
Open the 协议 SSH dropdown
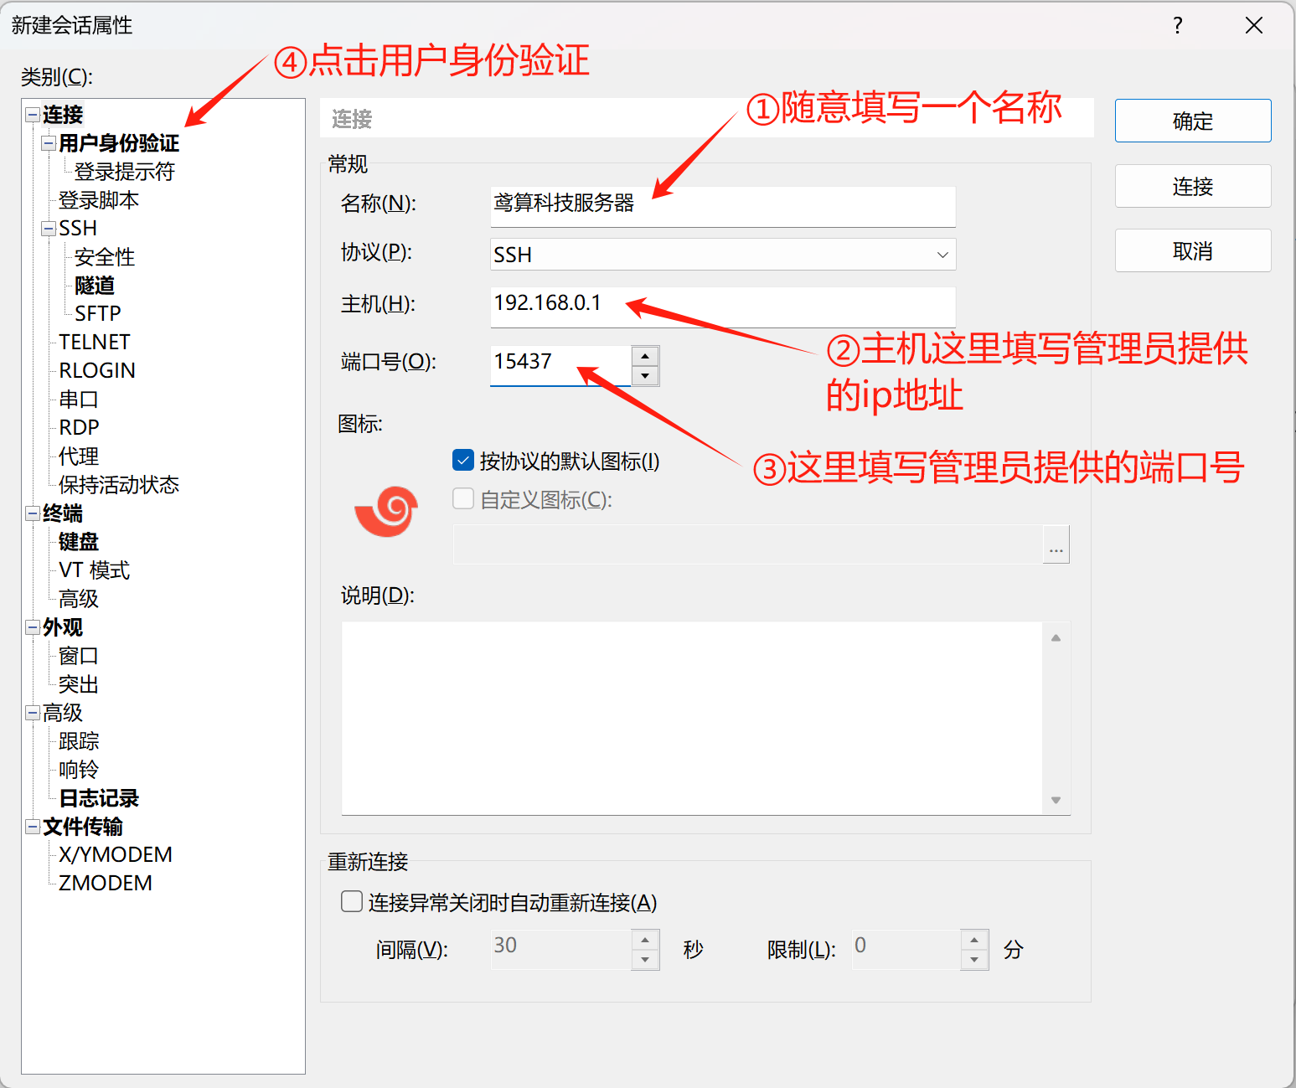coord(722,255)
